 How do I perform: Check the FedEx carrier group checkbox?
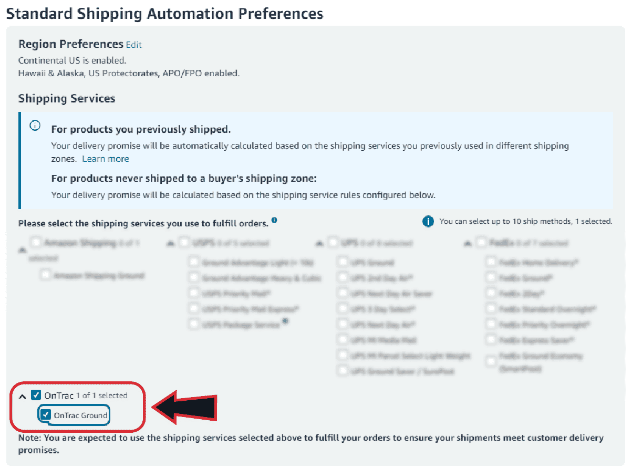(x=481, y=243)
